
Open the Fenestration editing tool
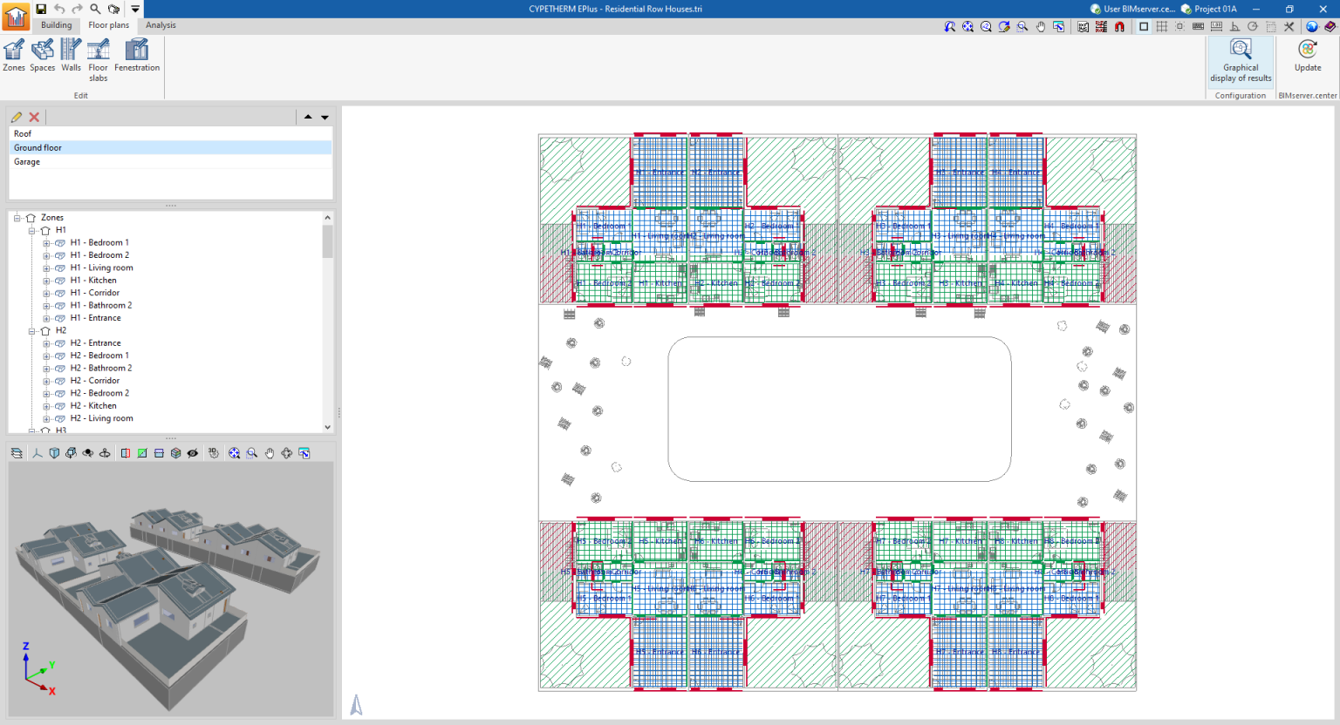(137, 55)
